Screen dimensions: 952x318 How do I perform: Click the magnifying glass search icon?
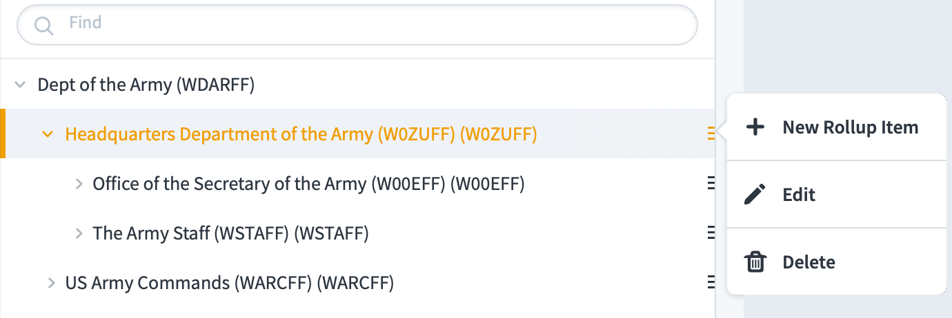43,26
